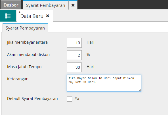Click the Jika membayar antara days field
Image resolution: width=168 pixels, height=115 pixels.
(x=74, y=43)
